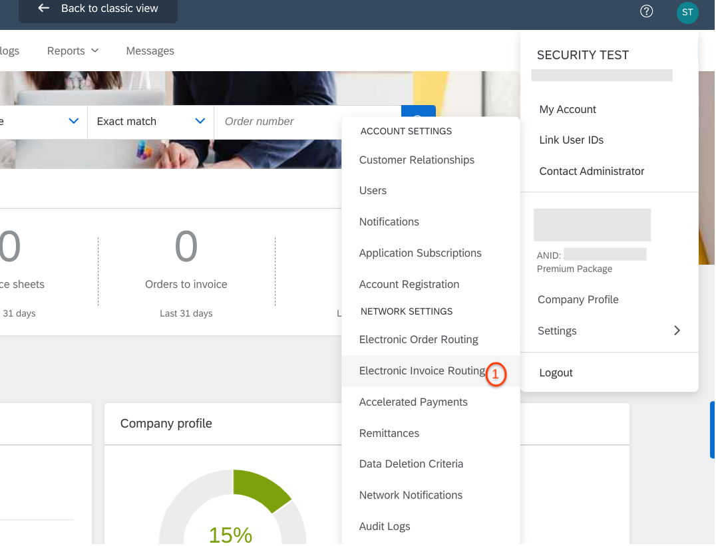Choose Contact Administrator
This screenshot has height=546, width=716.
click(x=592, y=171)
